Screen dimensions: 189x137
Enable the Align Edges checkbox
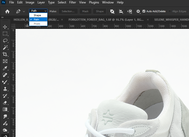(x=170, y=11)
